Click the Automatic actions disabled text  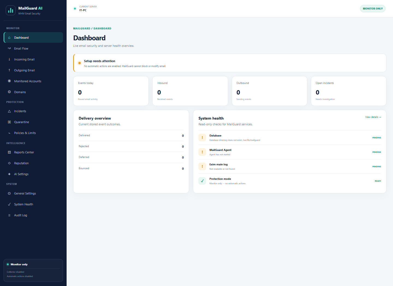coord(20,276)
